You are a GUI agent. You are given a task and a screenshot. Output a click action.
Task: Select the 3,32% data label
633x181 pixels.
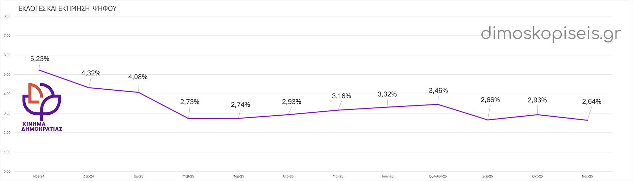pos(387,94)
